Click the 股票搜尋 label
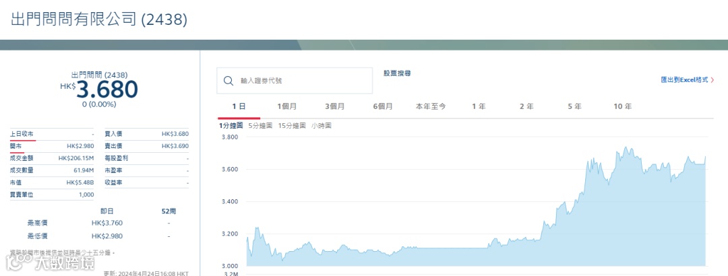The image size is (728, 276). coord(397,73)
